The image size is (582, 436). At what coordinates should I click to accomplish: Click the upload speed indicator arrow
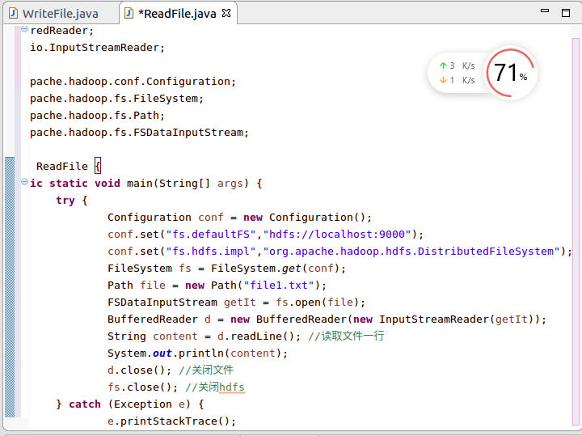pyautogui.click(x=443, y=66)
